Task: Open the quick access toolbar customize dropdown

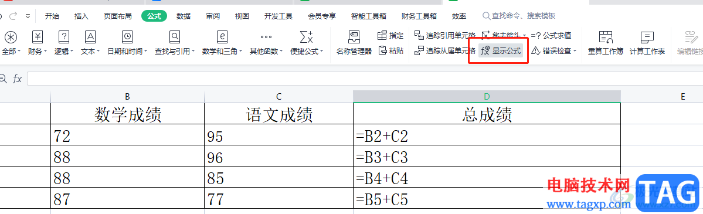Action: tap(28, 16)
